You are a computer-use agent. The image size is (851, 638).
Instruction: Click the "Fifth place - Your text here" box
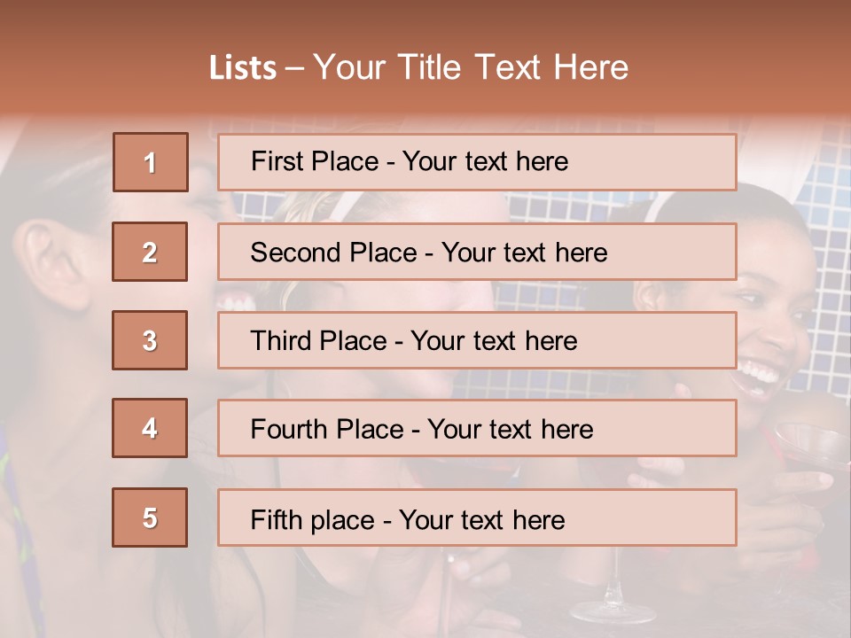[x=477, y=517]
